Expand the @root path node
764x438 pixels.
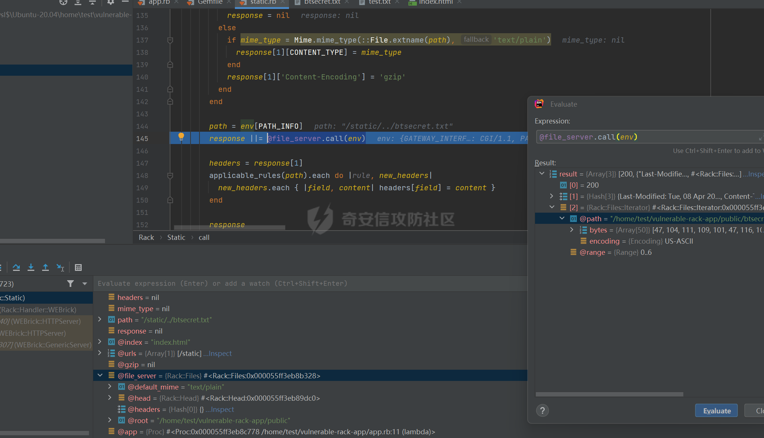coord(110,420)
